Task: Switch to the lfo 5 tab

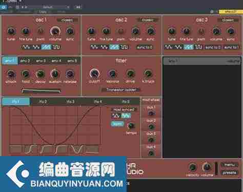Action: coord(126,102)
